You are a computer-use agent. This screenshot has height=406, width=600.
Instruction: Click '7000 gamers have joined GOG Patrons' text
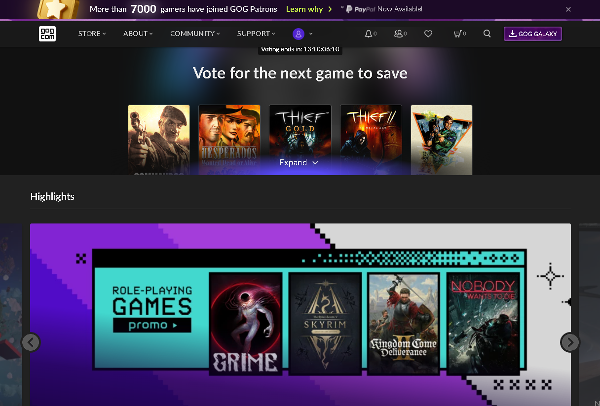click(204, 9)
